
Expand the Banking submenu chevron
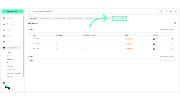(21, 83)
